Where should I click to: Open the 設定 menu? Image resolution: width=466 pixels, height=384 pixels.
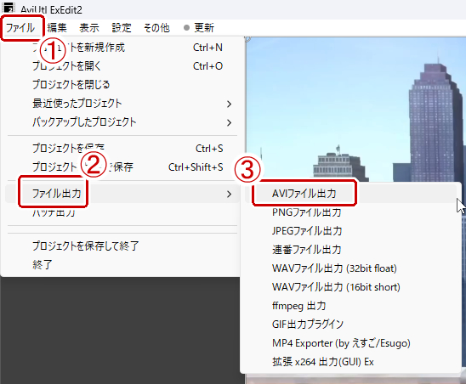click(x=122, y=28)
